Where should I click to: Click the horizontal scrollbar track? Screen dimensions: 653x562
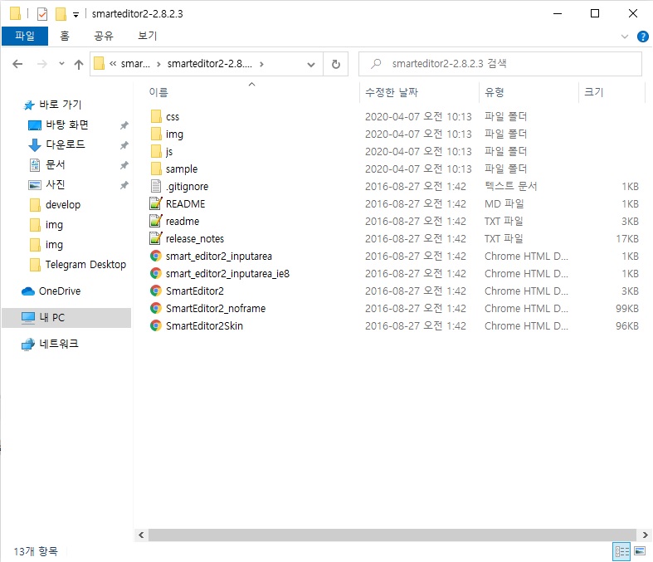click(392, 535)
